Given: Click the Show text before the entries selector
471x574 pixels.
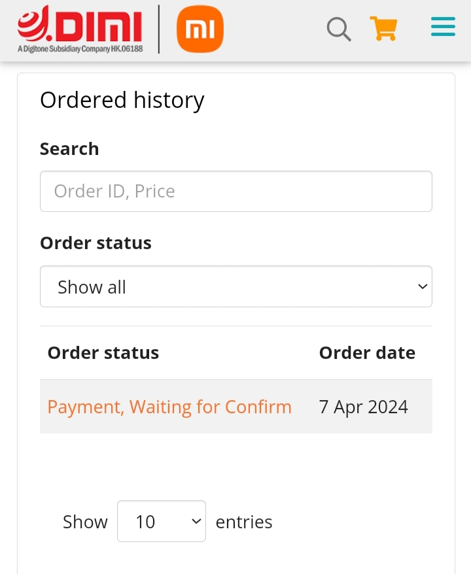Looking at the screenshot, I should [85, 522].
